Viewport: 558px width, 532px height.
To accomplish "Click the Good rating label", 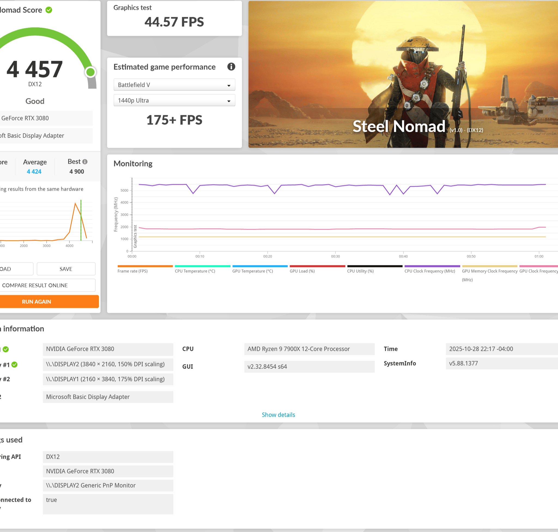I will coord(35,101).
